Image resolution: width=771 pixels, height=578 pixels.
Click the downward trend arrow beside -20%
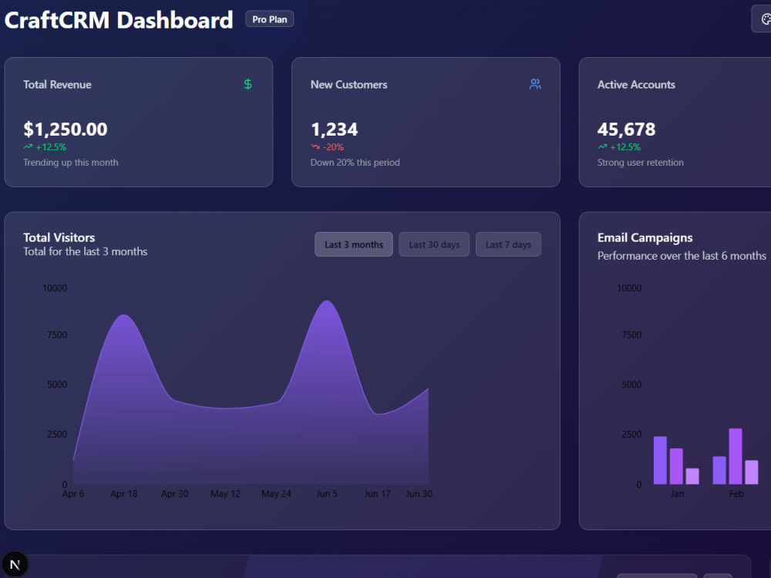tap(315, 146)
